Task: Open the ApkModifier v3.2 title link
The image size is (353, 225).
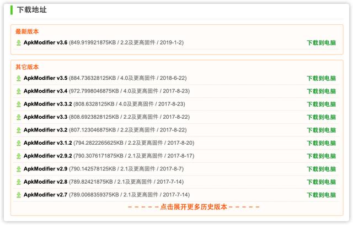Action: click(45, 130)
